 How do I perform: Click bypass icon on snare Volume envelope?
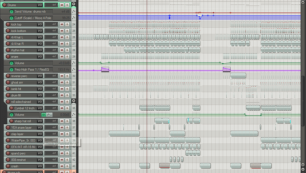coord(12,63)
